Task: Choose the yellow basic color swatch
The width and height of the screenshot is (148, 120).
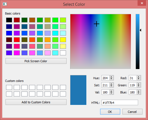Action: pyautogui.click(x=63, y=40)
